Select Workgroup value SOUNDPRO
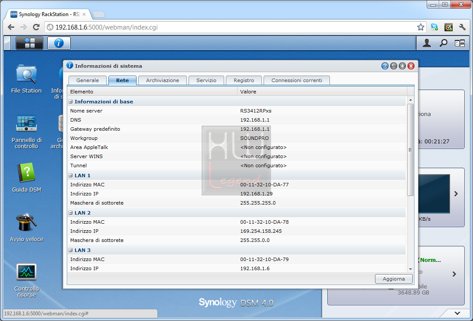Image resolution: width=473 pixels, height=321 pixels. [x=254, y=138]
